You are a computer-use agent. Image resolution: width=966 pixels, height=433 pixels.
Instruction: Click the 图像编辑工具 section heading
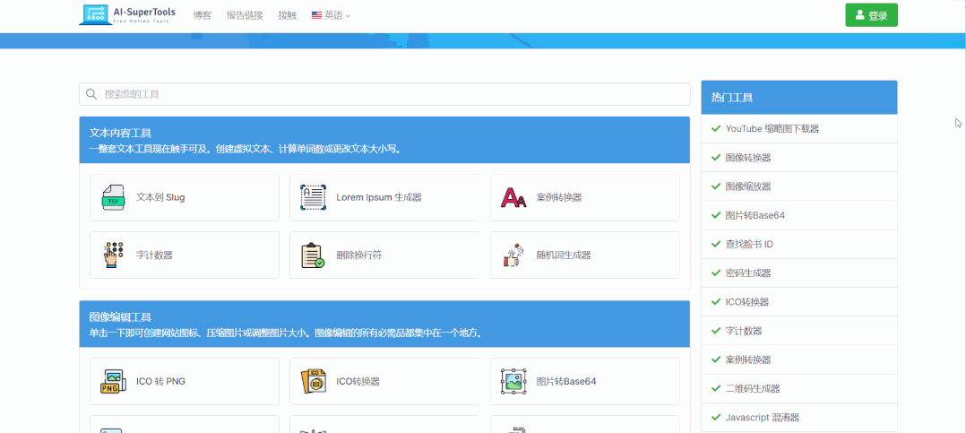coord(120,316)
